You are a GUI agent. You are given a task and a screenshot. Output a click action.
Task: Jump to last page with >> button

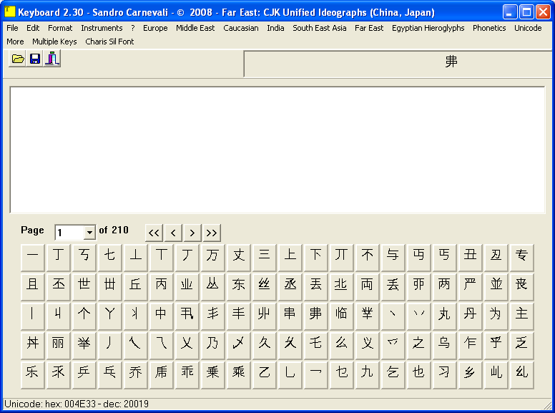(212, 233)
